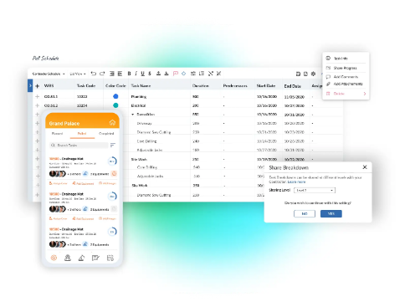415x307 pixels.
Task: Click the home icon in the Grand Palace header
Action: pyautogui.click(x=112, y=122)
